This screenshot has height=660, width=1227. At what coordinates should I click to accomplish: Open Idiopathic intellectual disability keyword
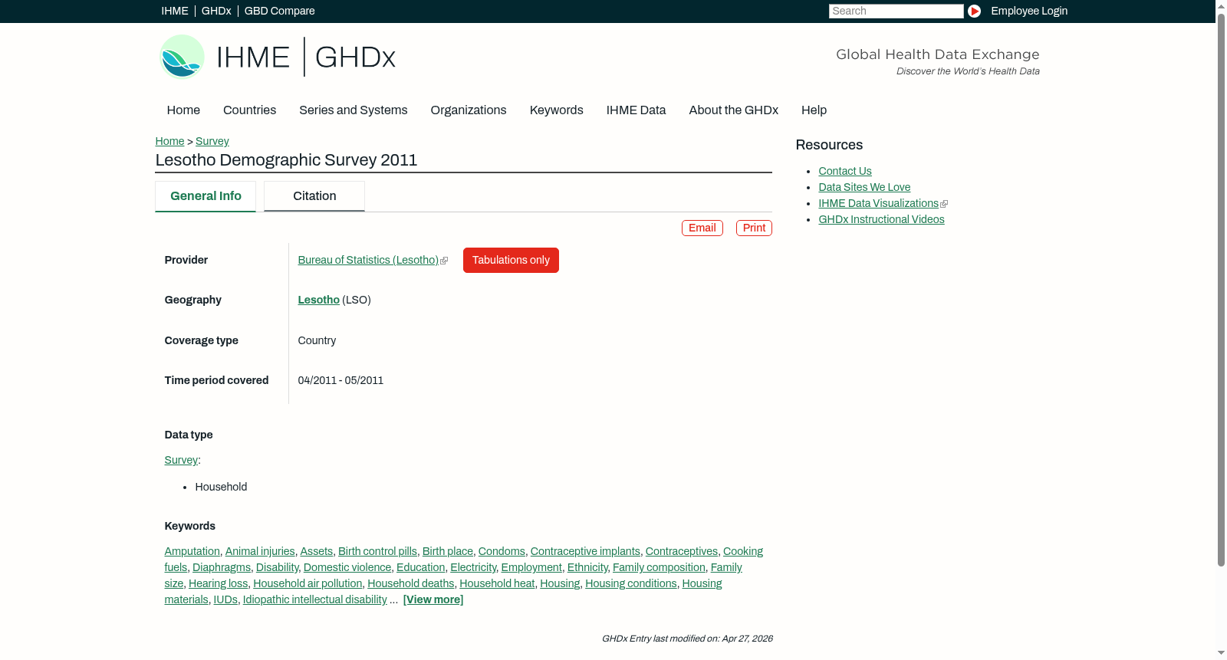pyautogui.click(x=314, y=599)
